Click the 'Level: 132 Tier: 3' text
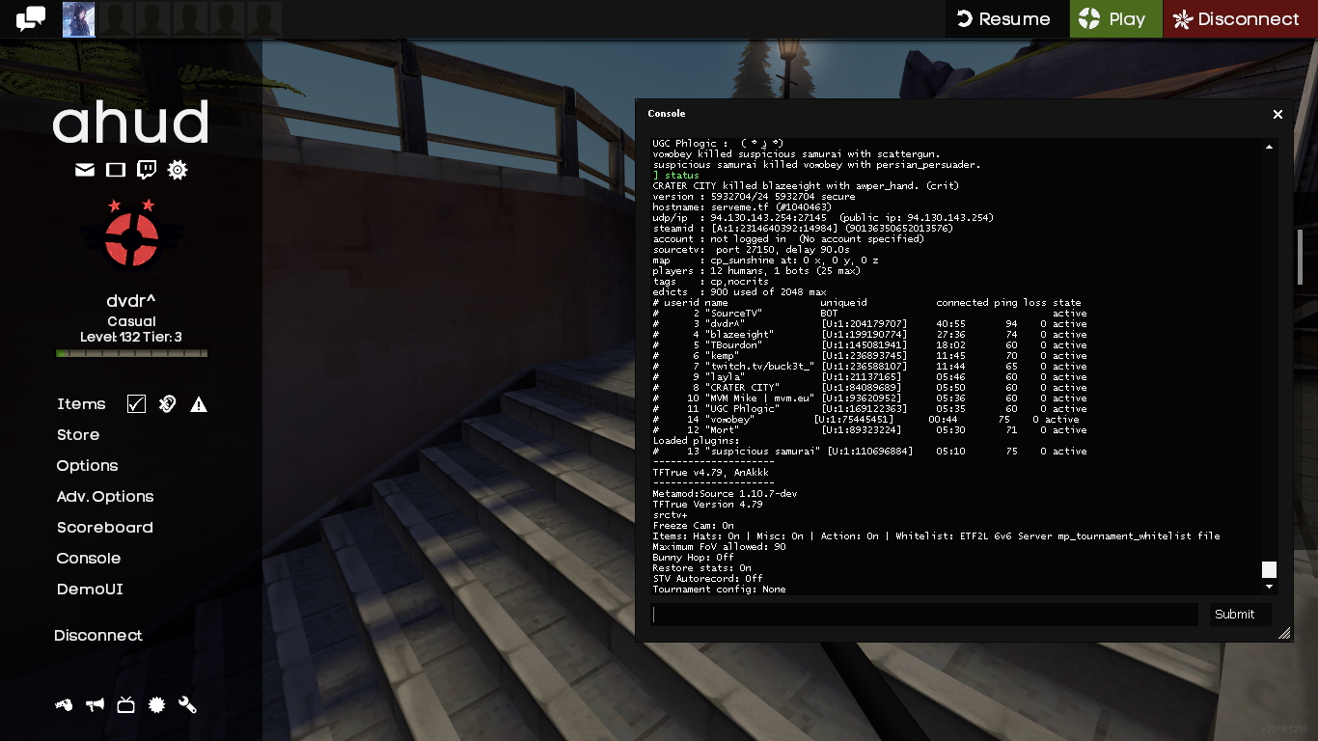The width and height of the screenshot is (1318, 741). (x=131, y=338)
